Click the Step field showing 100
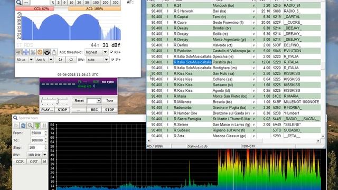Image resolution: width=338 pixels, height=190 pixels. (36, 148)
